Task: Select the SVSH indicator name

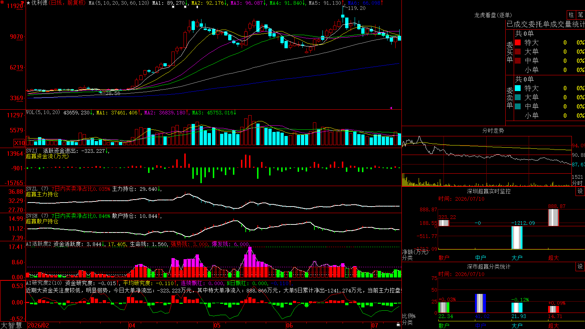Action: 32,216
